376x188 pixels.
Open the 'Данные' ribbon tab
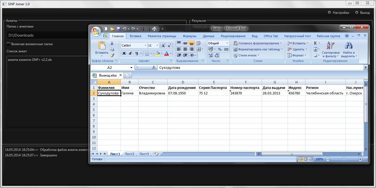click(x=208, y=36)
